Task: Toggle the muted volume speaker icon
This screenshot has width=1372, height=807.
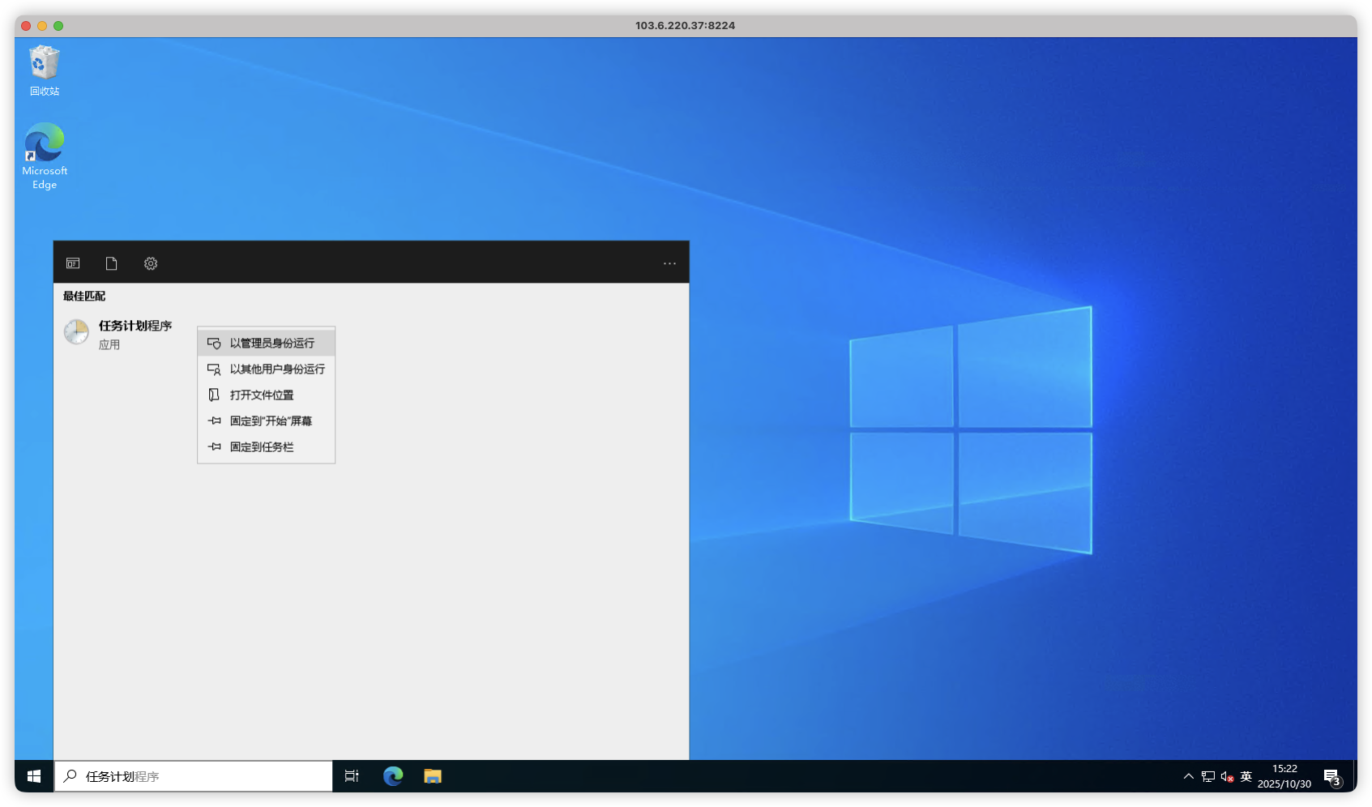Action: [1227, 776]
